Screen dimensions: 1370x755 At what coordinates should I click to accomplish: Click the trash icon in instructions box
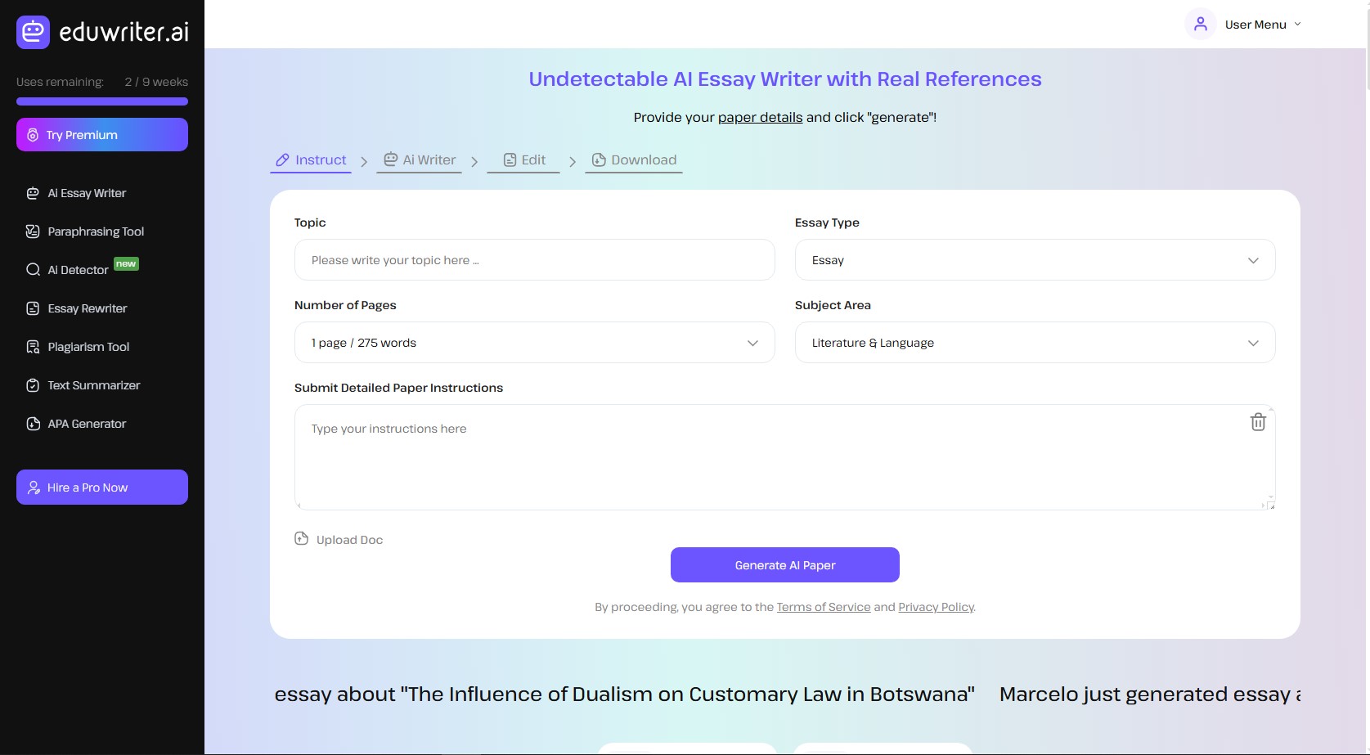coord(1257,422)
